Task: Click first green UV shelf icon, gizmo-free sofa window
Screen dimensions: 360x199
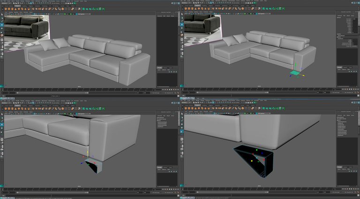Action: coord(83,9)
